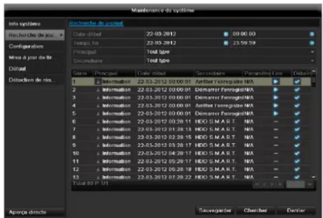Open calendar icon for Temps fin date
The width and height of the screenshot is (323, 218).
click(x=226, y=43)
